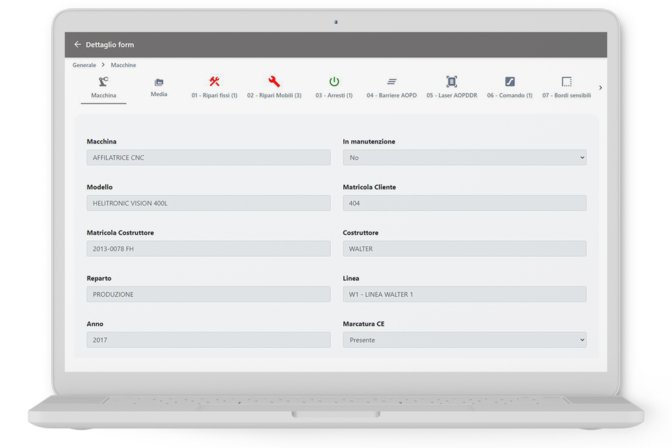Click the Reparto label
This screenshot has height=448, width=672.
tap(99, 278)
